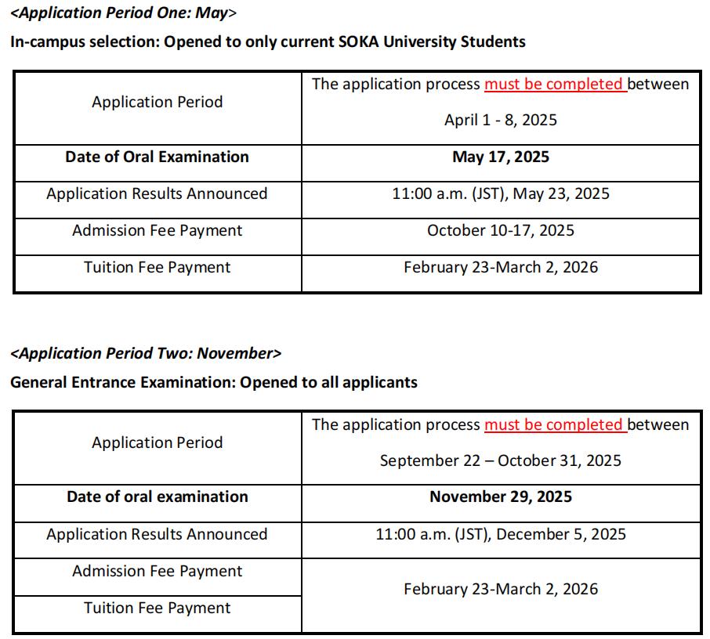
Task: Click the "Application Period One: May" heading
Action: 123,13
